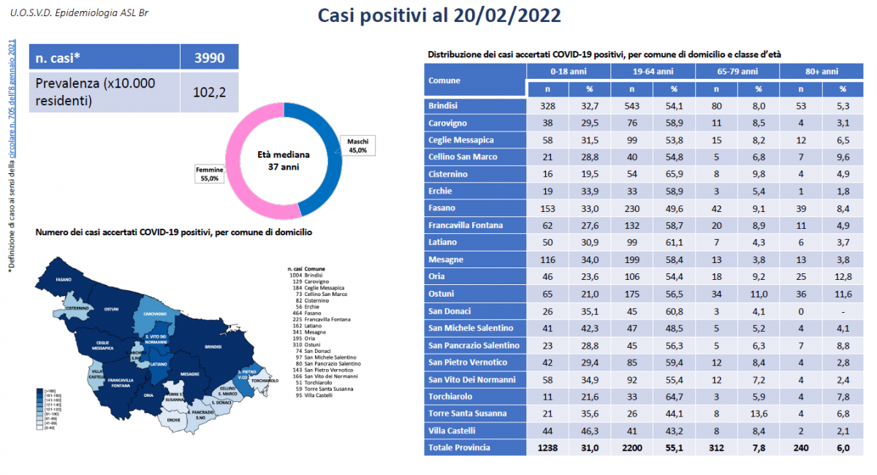Click the Femmine 55,0% donut label
The width and height of the screenshot is (877, 475).
tap(209, 174)
